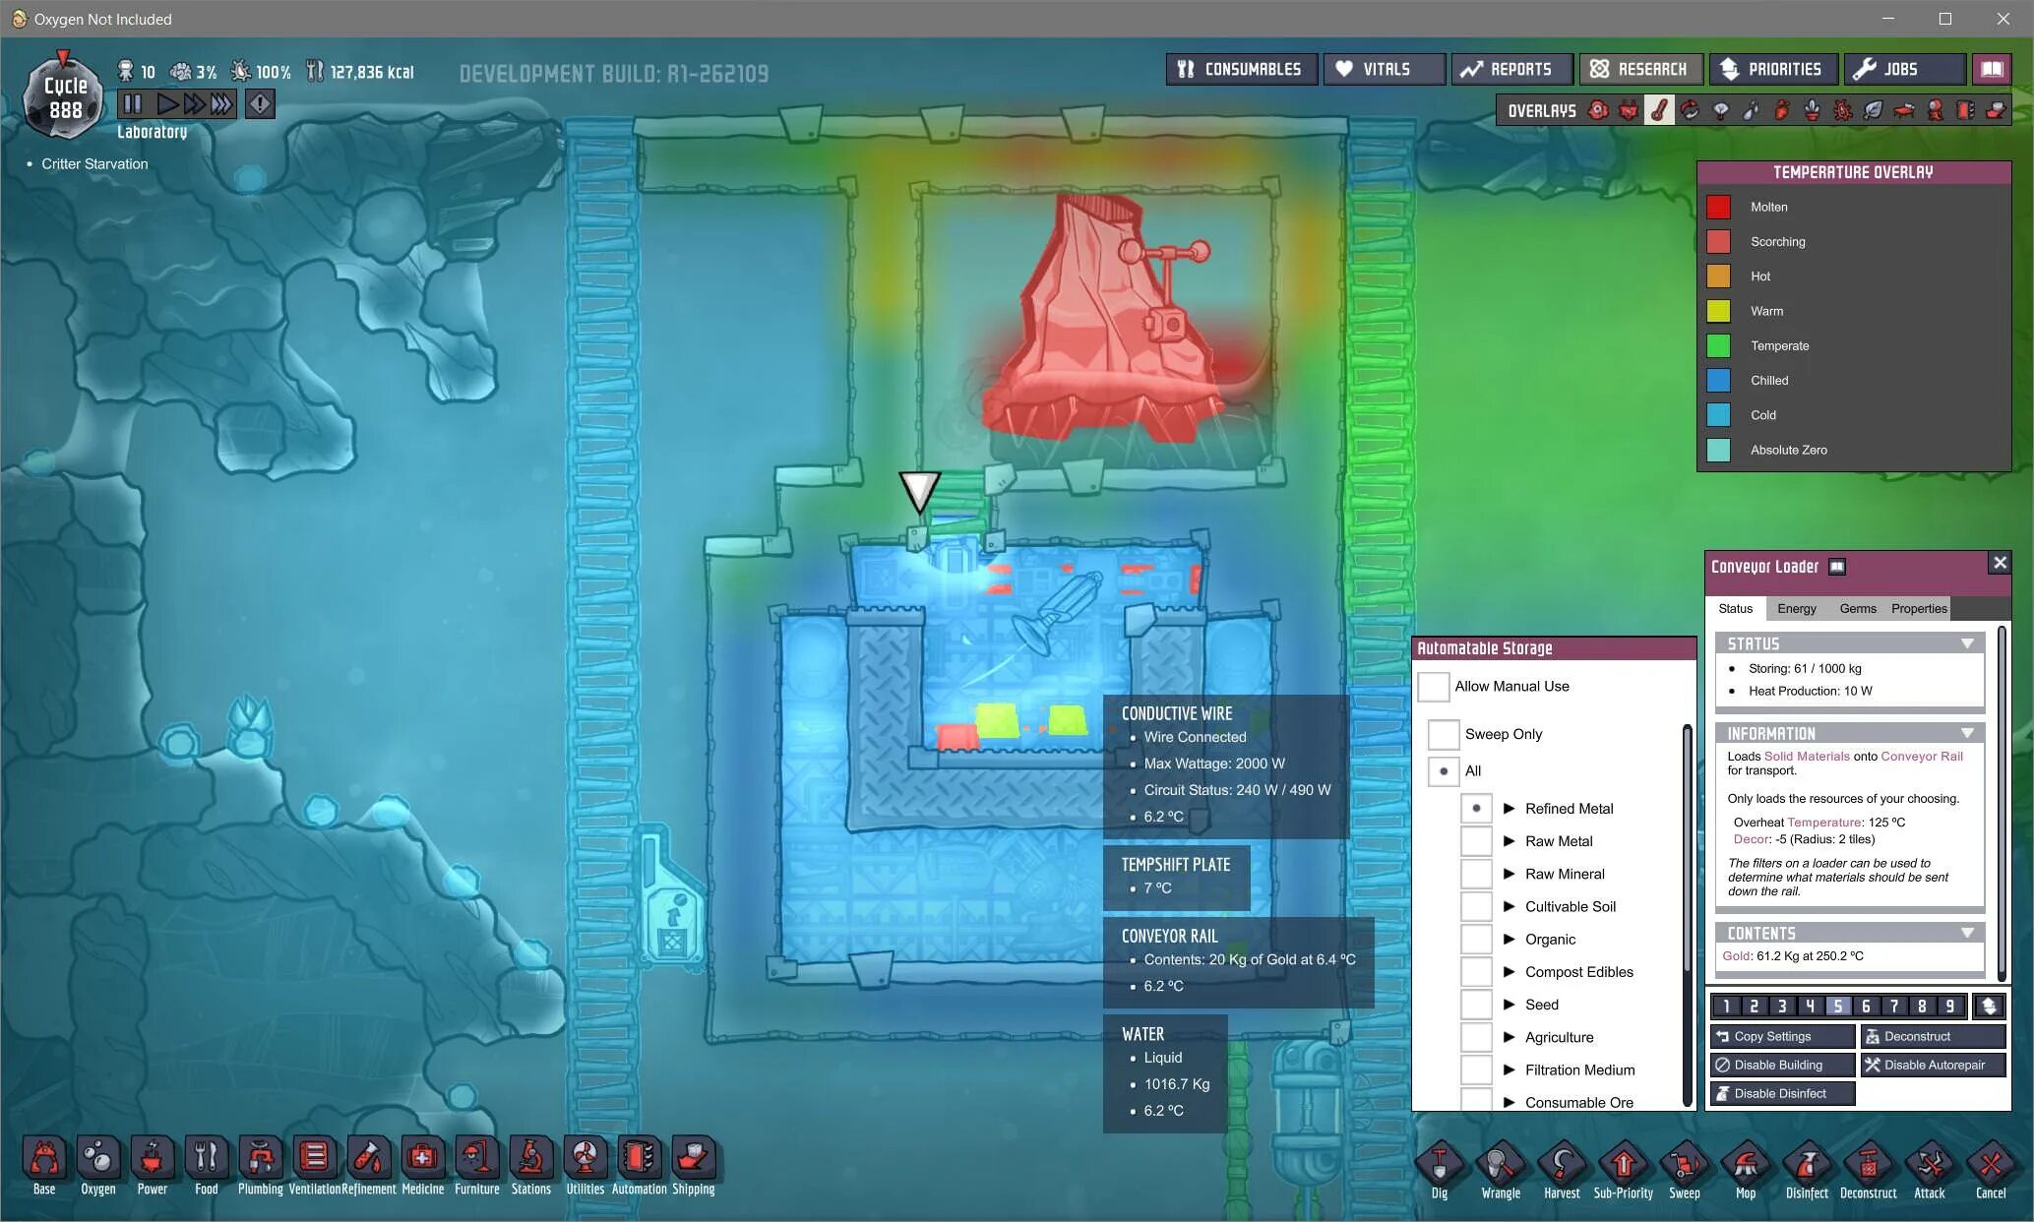Open the Food build category
Viewport: 2034px width, 1222px height.
coord(207,1158)
